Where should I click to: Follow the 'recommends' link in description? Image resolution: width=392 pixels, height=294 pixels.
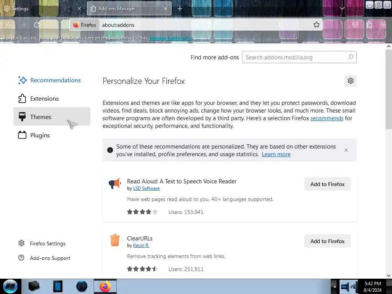[x=327, y=118]
